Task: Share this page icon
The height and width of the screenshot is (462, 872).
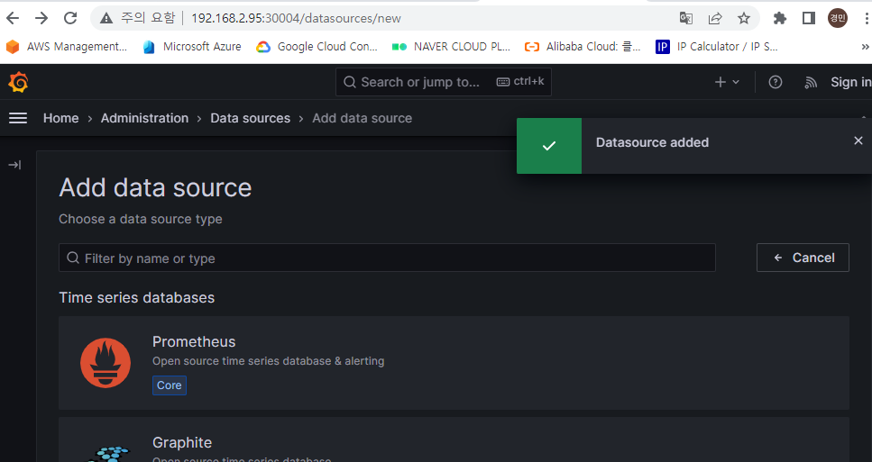Action: point(714,18)
